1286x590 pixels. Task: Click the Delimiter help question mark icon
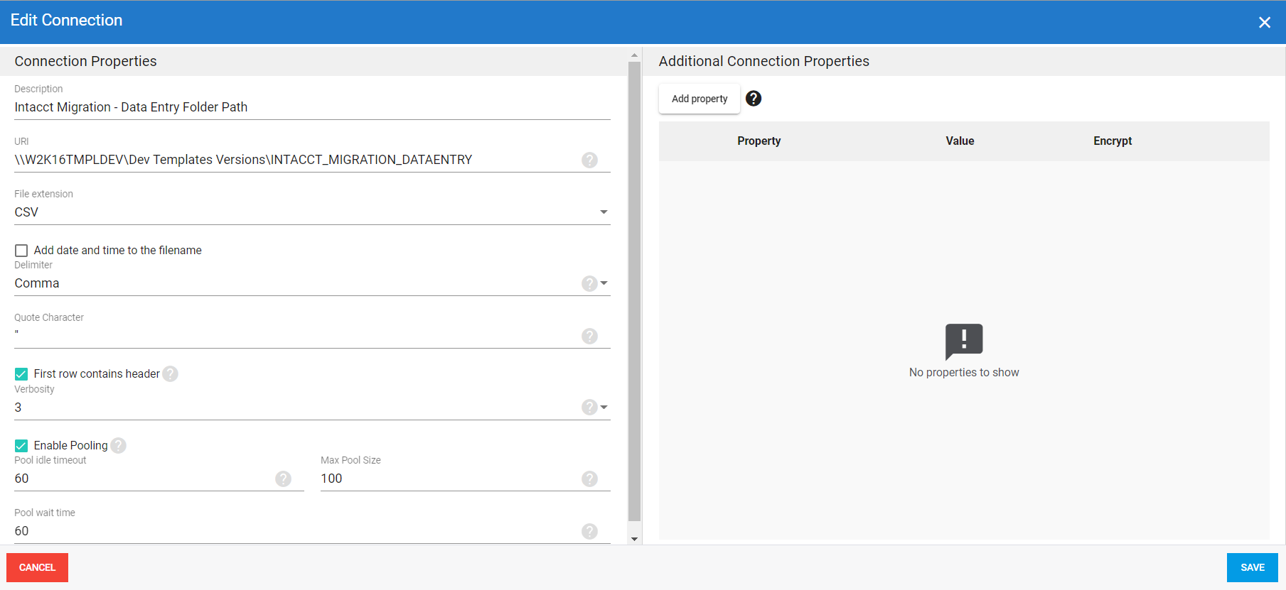(x=589, y=283)
